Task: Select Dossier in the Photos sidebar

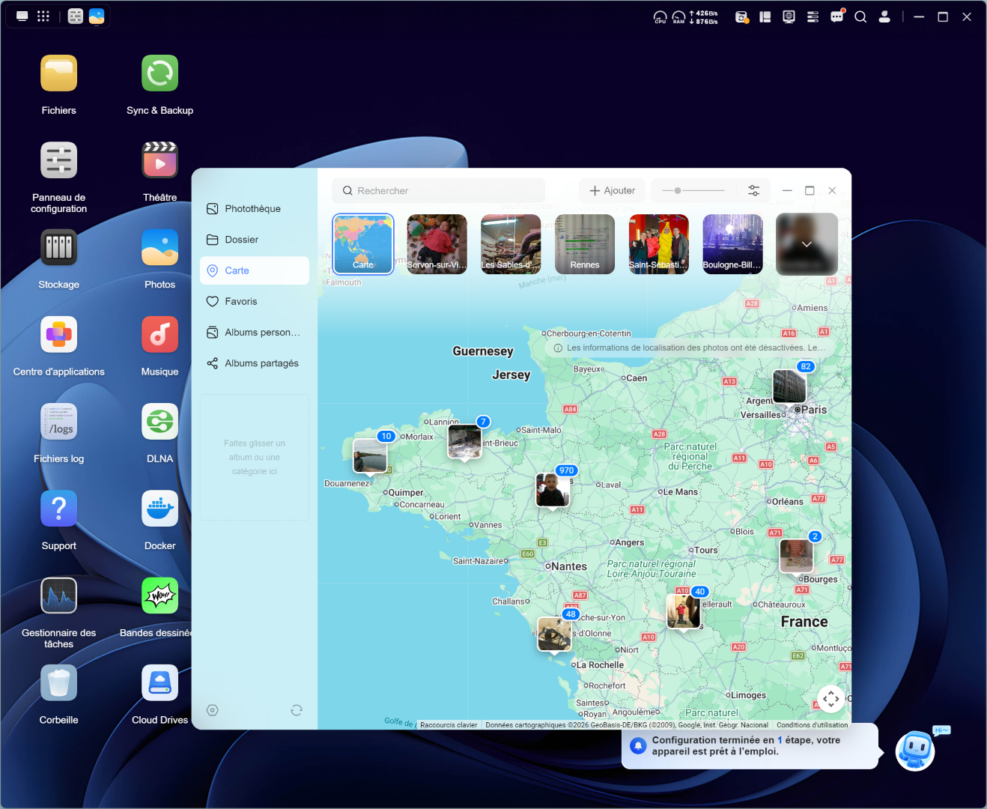Action: pyautogui.click(x=255, y=240)
